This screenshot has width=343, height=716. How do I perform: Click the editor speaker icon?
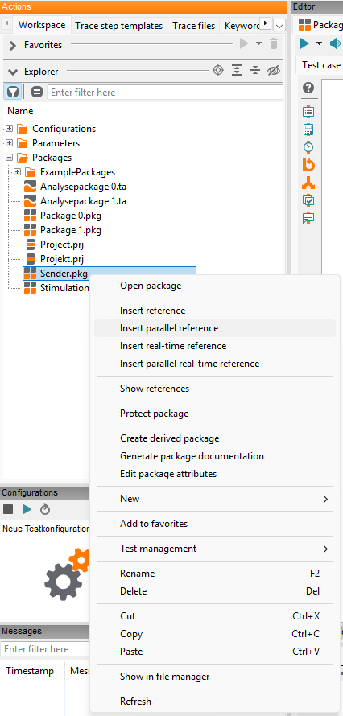pos(336,43)
